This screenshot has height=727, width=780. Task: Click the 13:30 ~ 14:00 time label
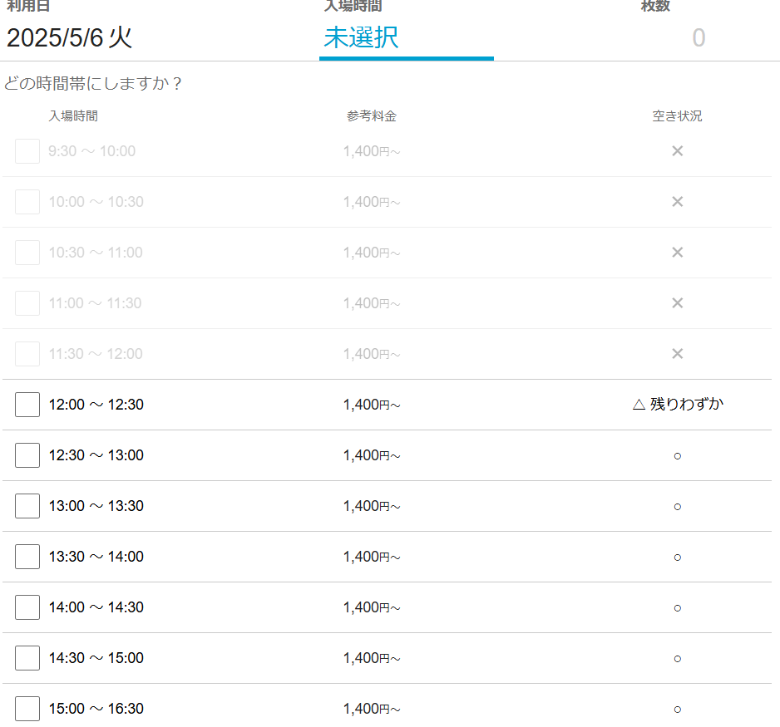[x=96, y=557]
